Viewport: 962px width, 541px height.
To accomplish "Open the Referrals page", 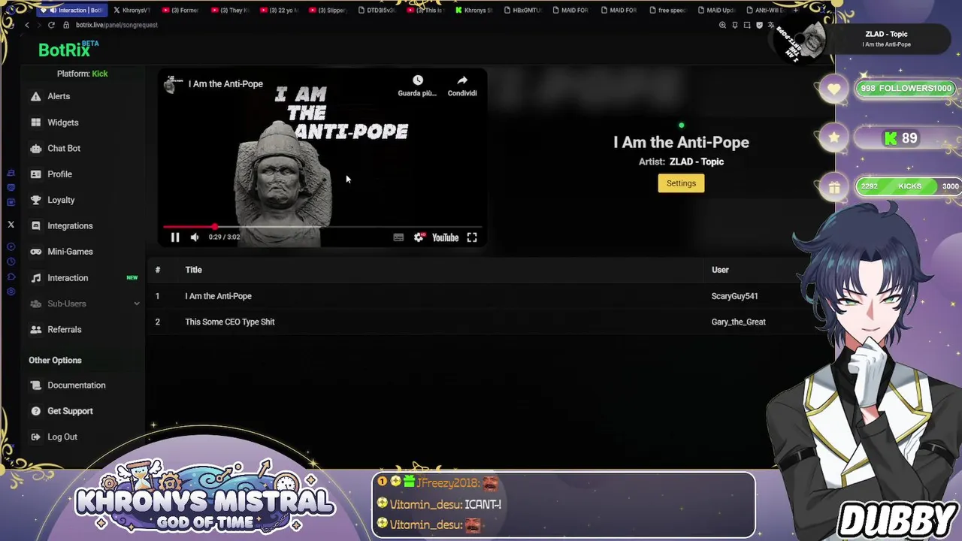I will [64, 329].
